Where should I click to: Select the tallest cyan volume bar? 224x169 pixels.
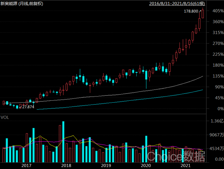(x=63, y=142)
